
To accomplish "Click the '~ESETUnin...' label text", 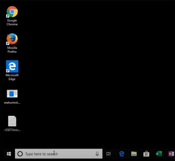I will 12,130.
